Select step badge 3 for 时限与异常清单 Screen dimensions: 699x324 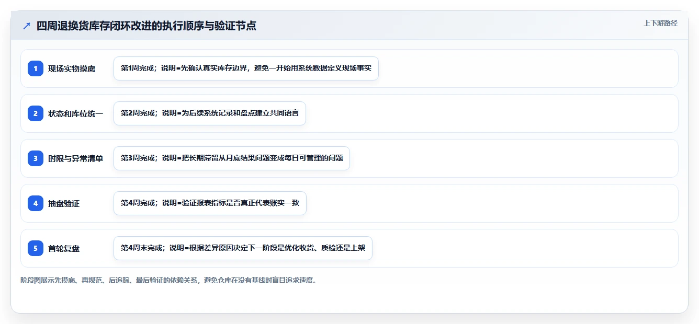click(x=36, y=158)
